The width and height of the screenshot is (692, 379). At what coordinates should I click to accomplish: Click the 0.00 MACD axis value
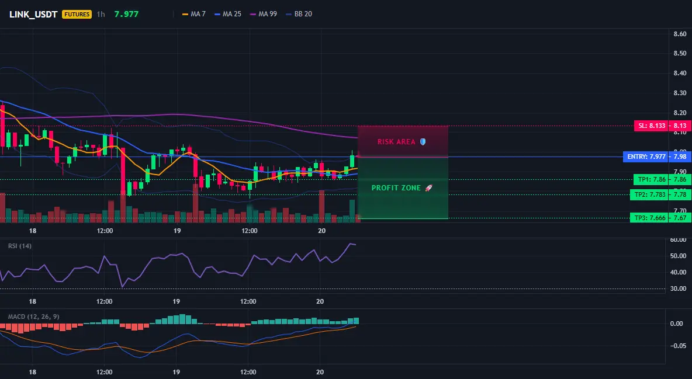pyautogui.click(x=677, y=324)
